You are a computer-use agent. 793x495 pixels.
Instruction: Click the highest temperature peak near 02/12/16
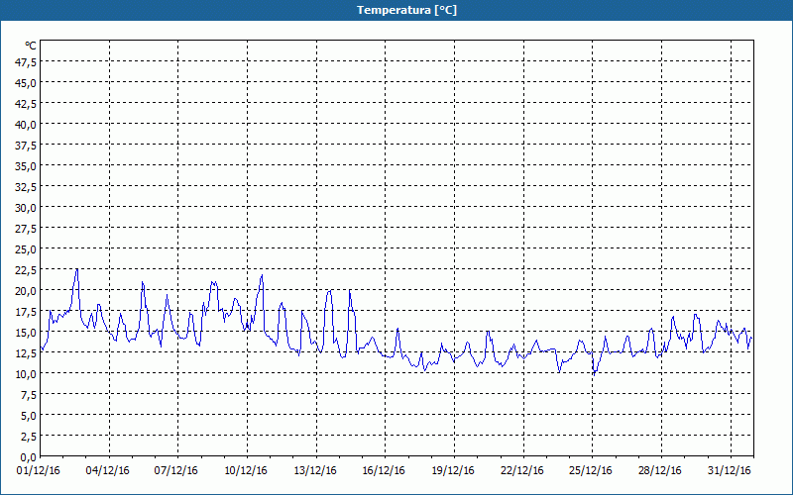click(76, 269)
